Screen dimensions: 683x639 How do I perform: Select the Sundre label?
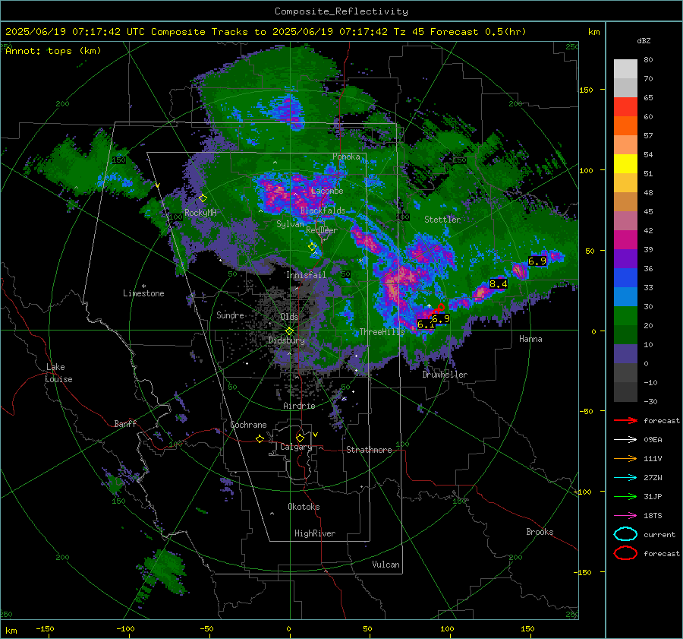(x=230, y=315)
